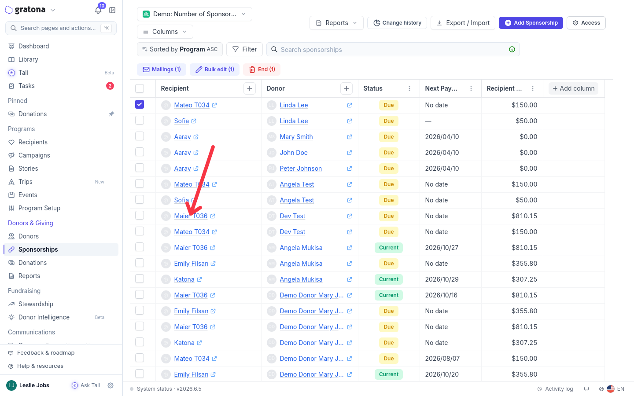Image resolution: width=634 pixels, height=396 pixels.
Task: Click the Search pages and actions field
Action: [x=61, y=28]
